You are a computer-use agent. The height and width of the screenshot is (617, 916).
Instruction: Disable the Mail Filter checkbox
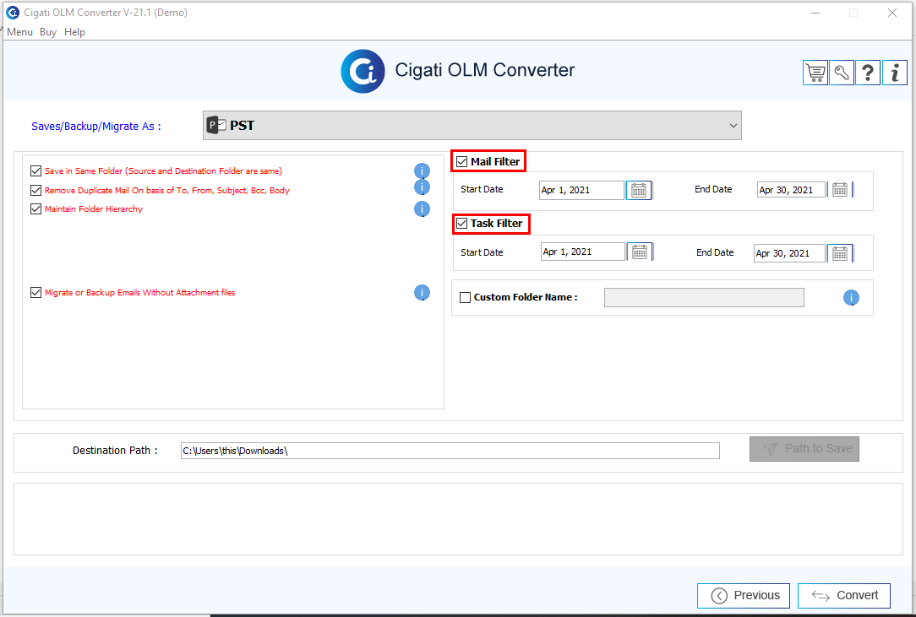point(462,162)
